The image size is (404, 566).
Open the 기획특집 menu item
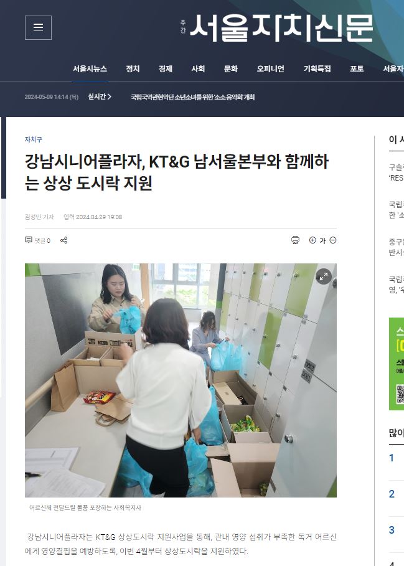coord(317,68)
